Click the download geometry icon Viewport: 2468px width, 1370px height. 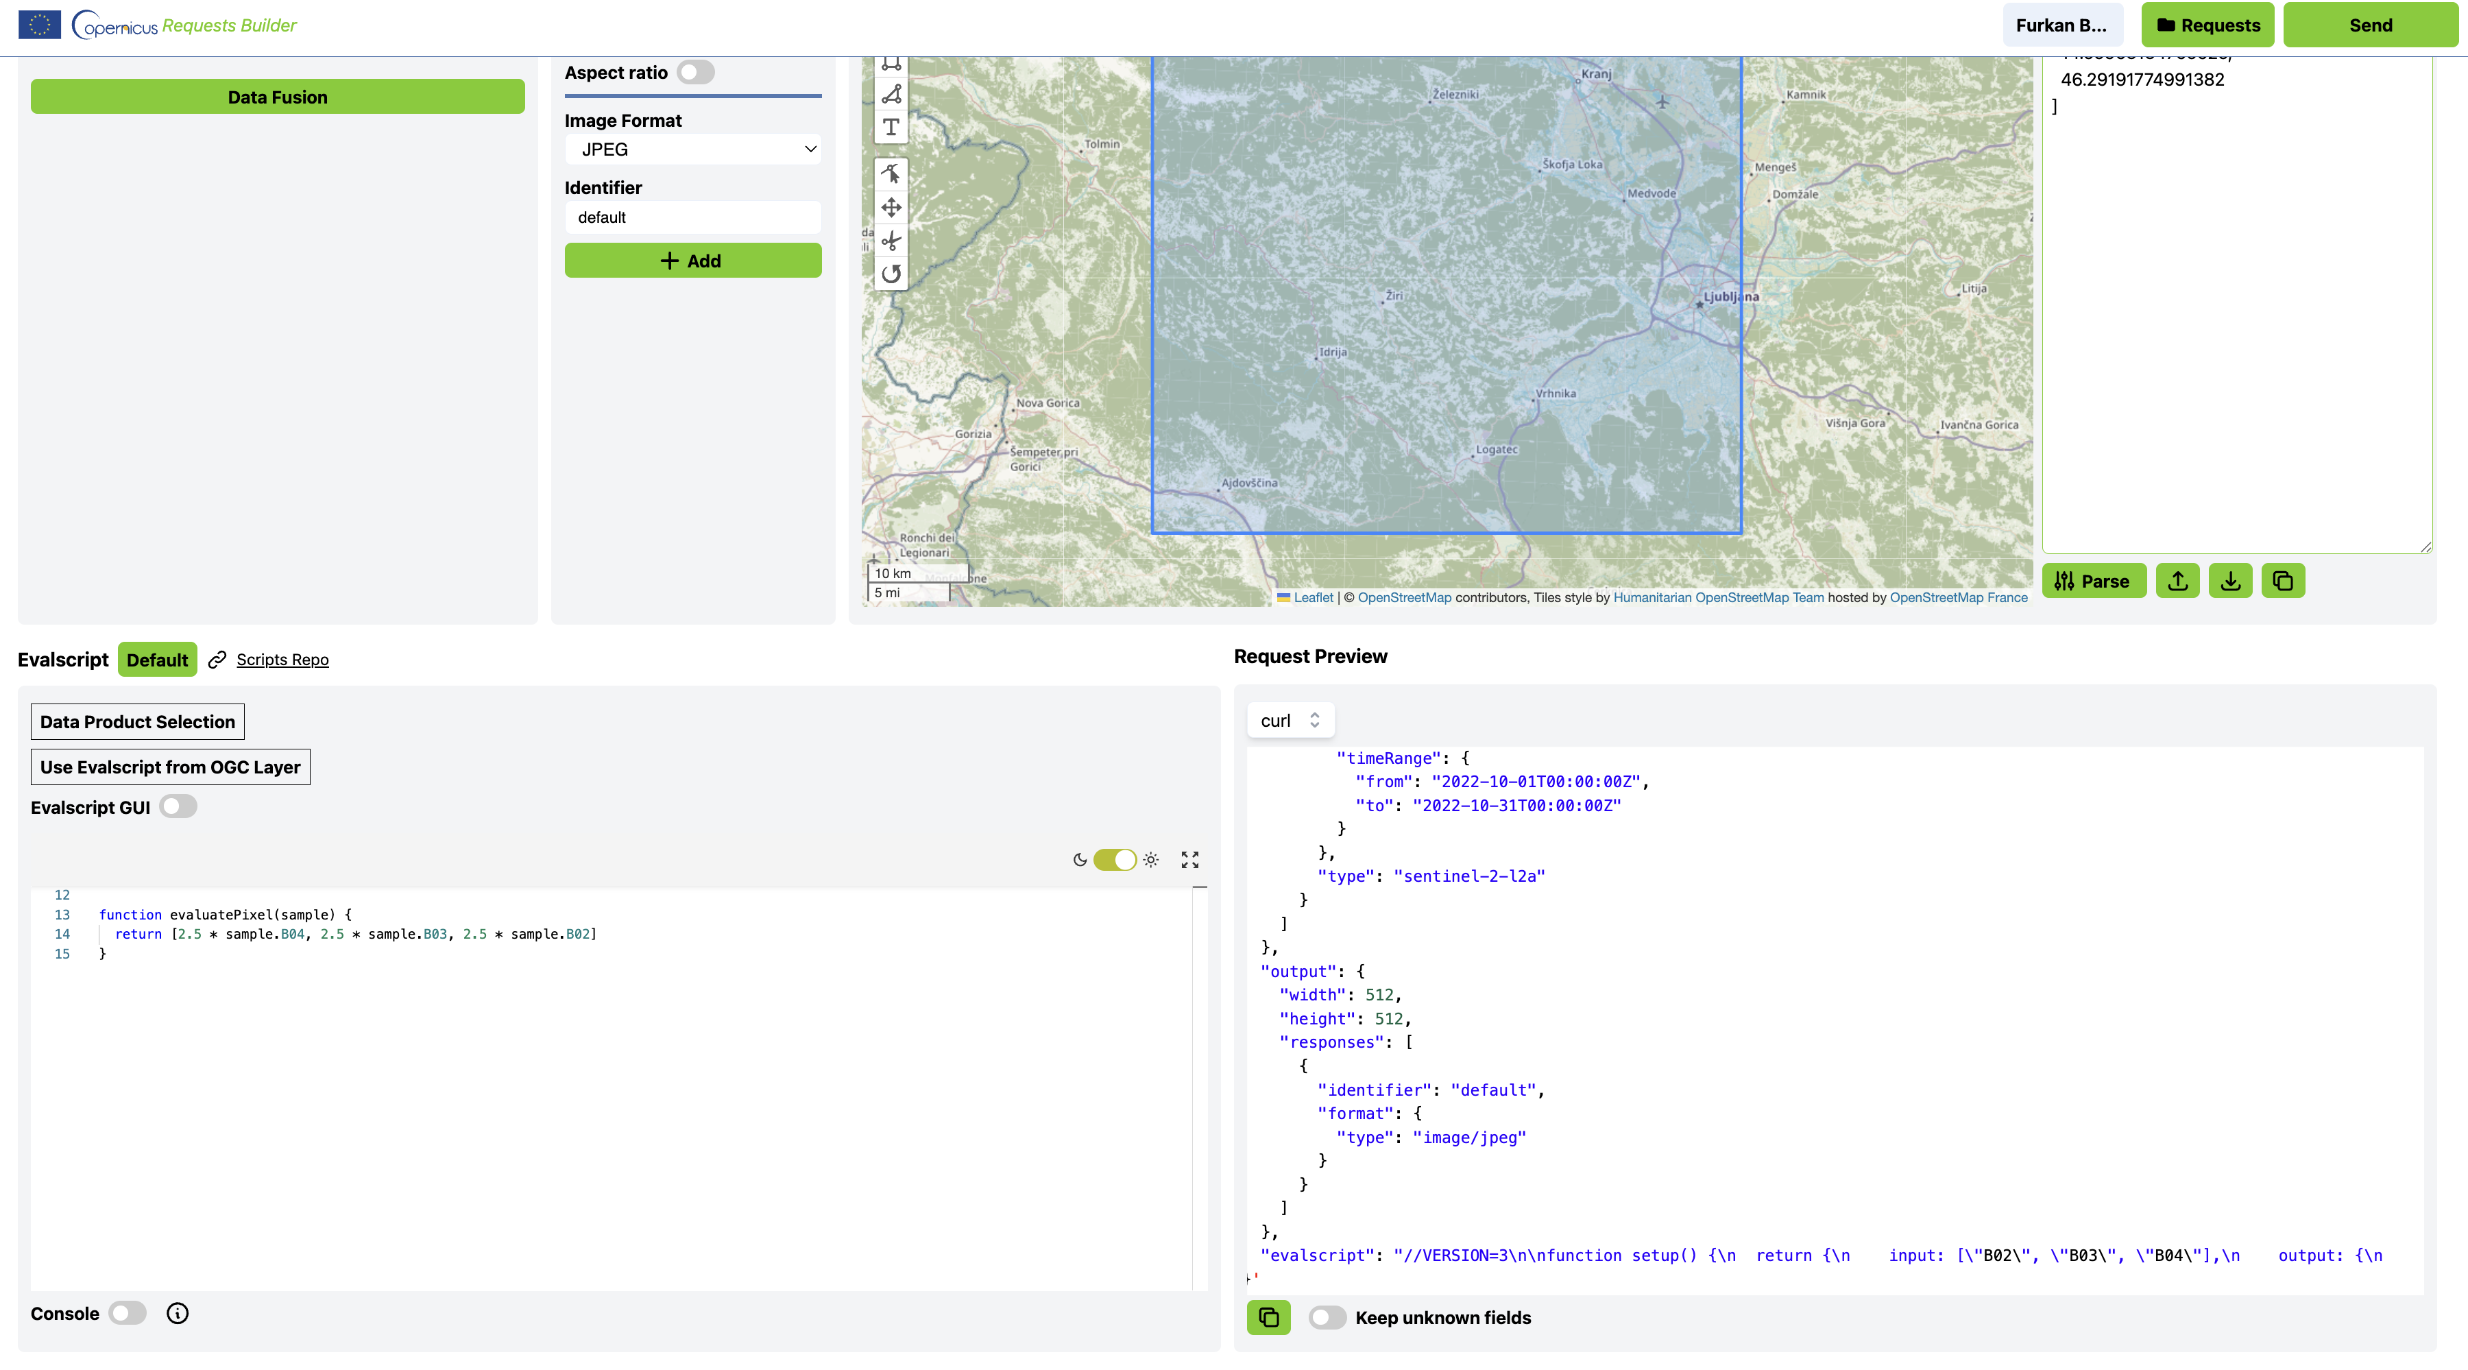2229,581
